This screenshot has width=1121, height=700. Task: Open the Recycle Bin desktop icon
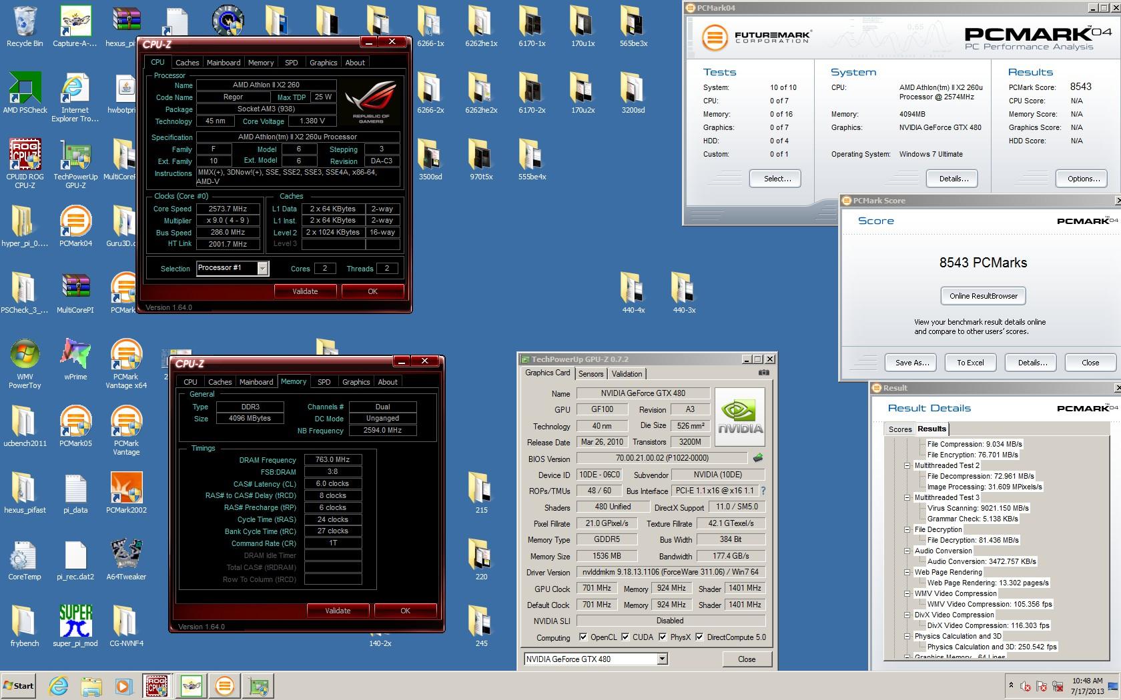(25, 27)
